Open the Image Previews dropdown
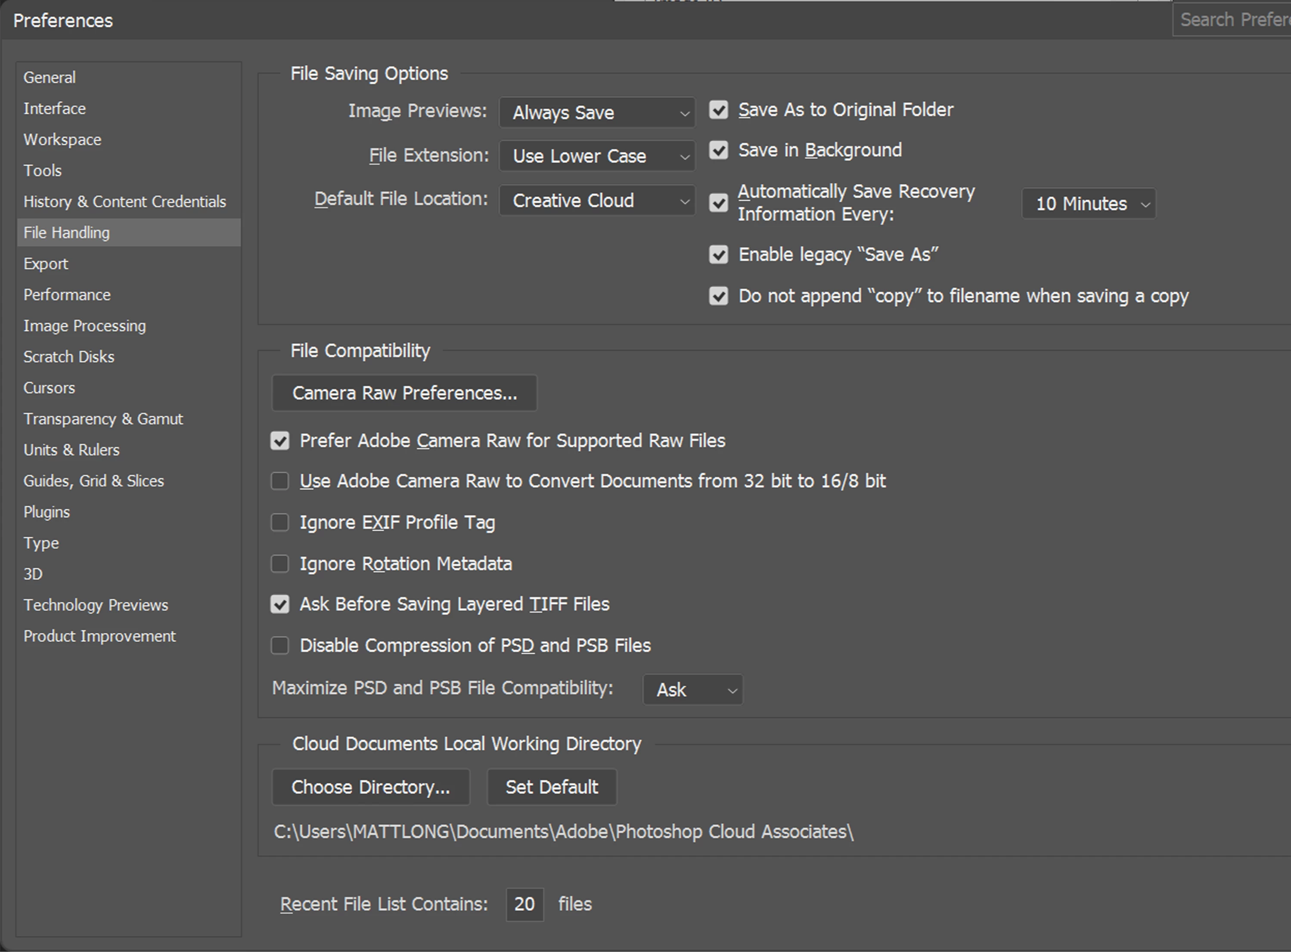The image size is (1291, 952). pyautogui.click(x=597, y=112)
